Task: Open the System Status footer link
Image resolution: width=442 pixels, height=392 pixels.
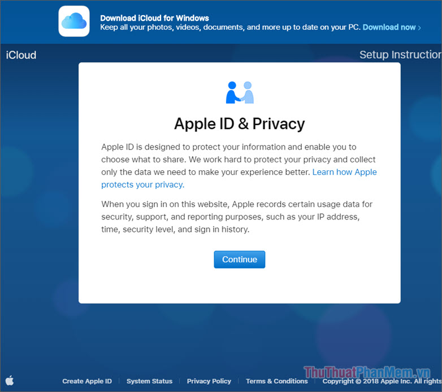Action: click(149, 381)
